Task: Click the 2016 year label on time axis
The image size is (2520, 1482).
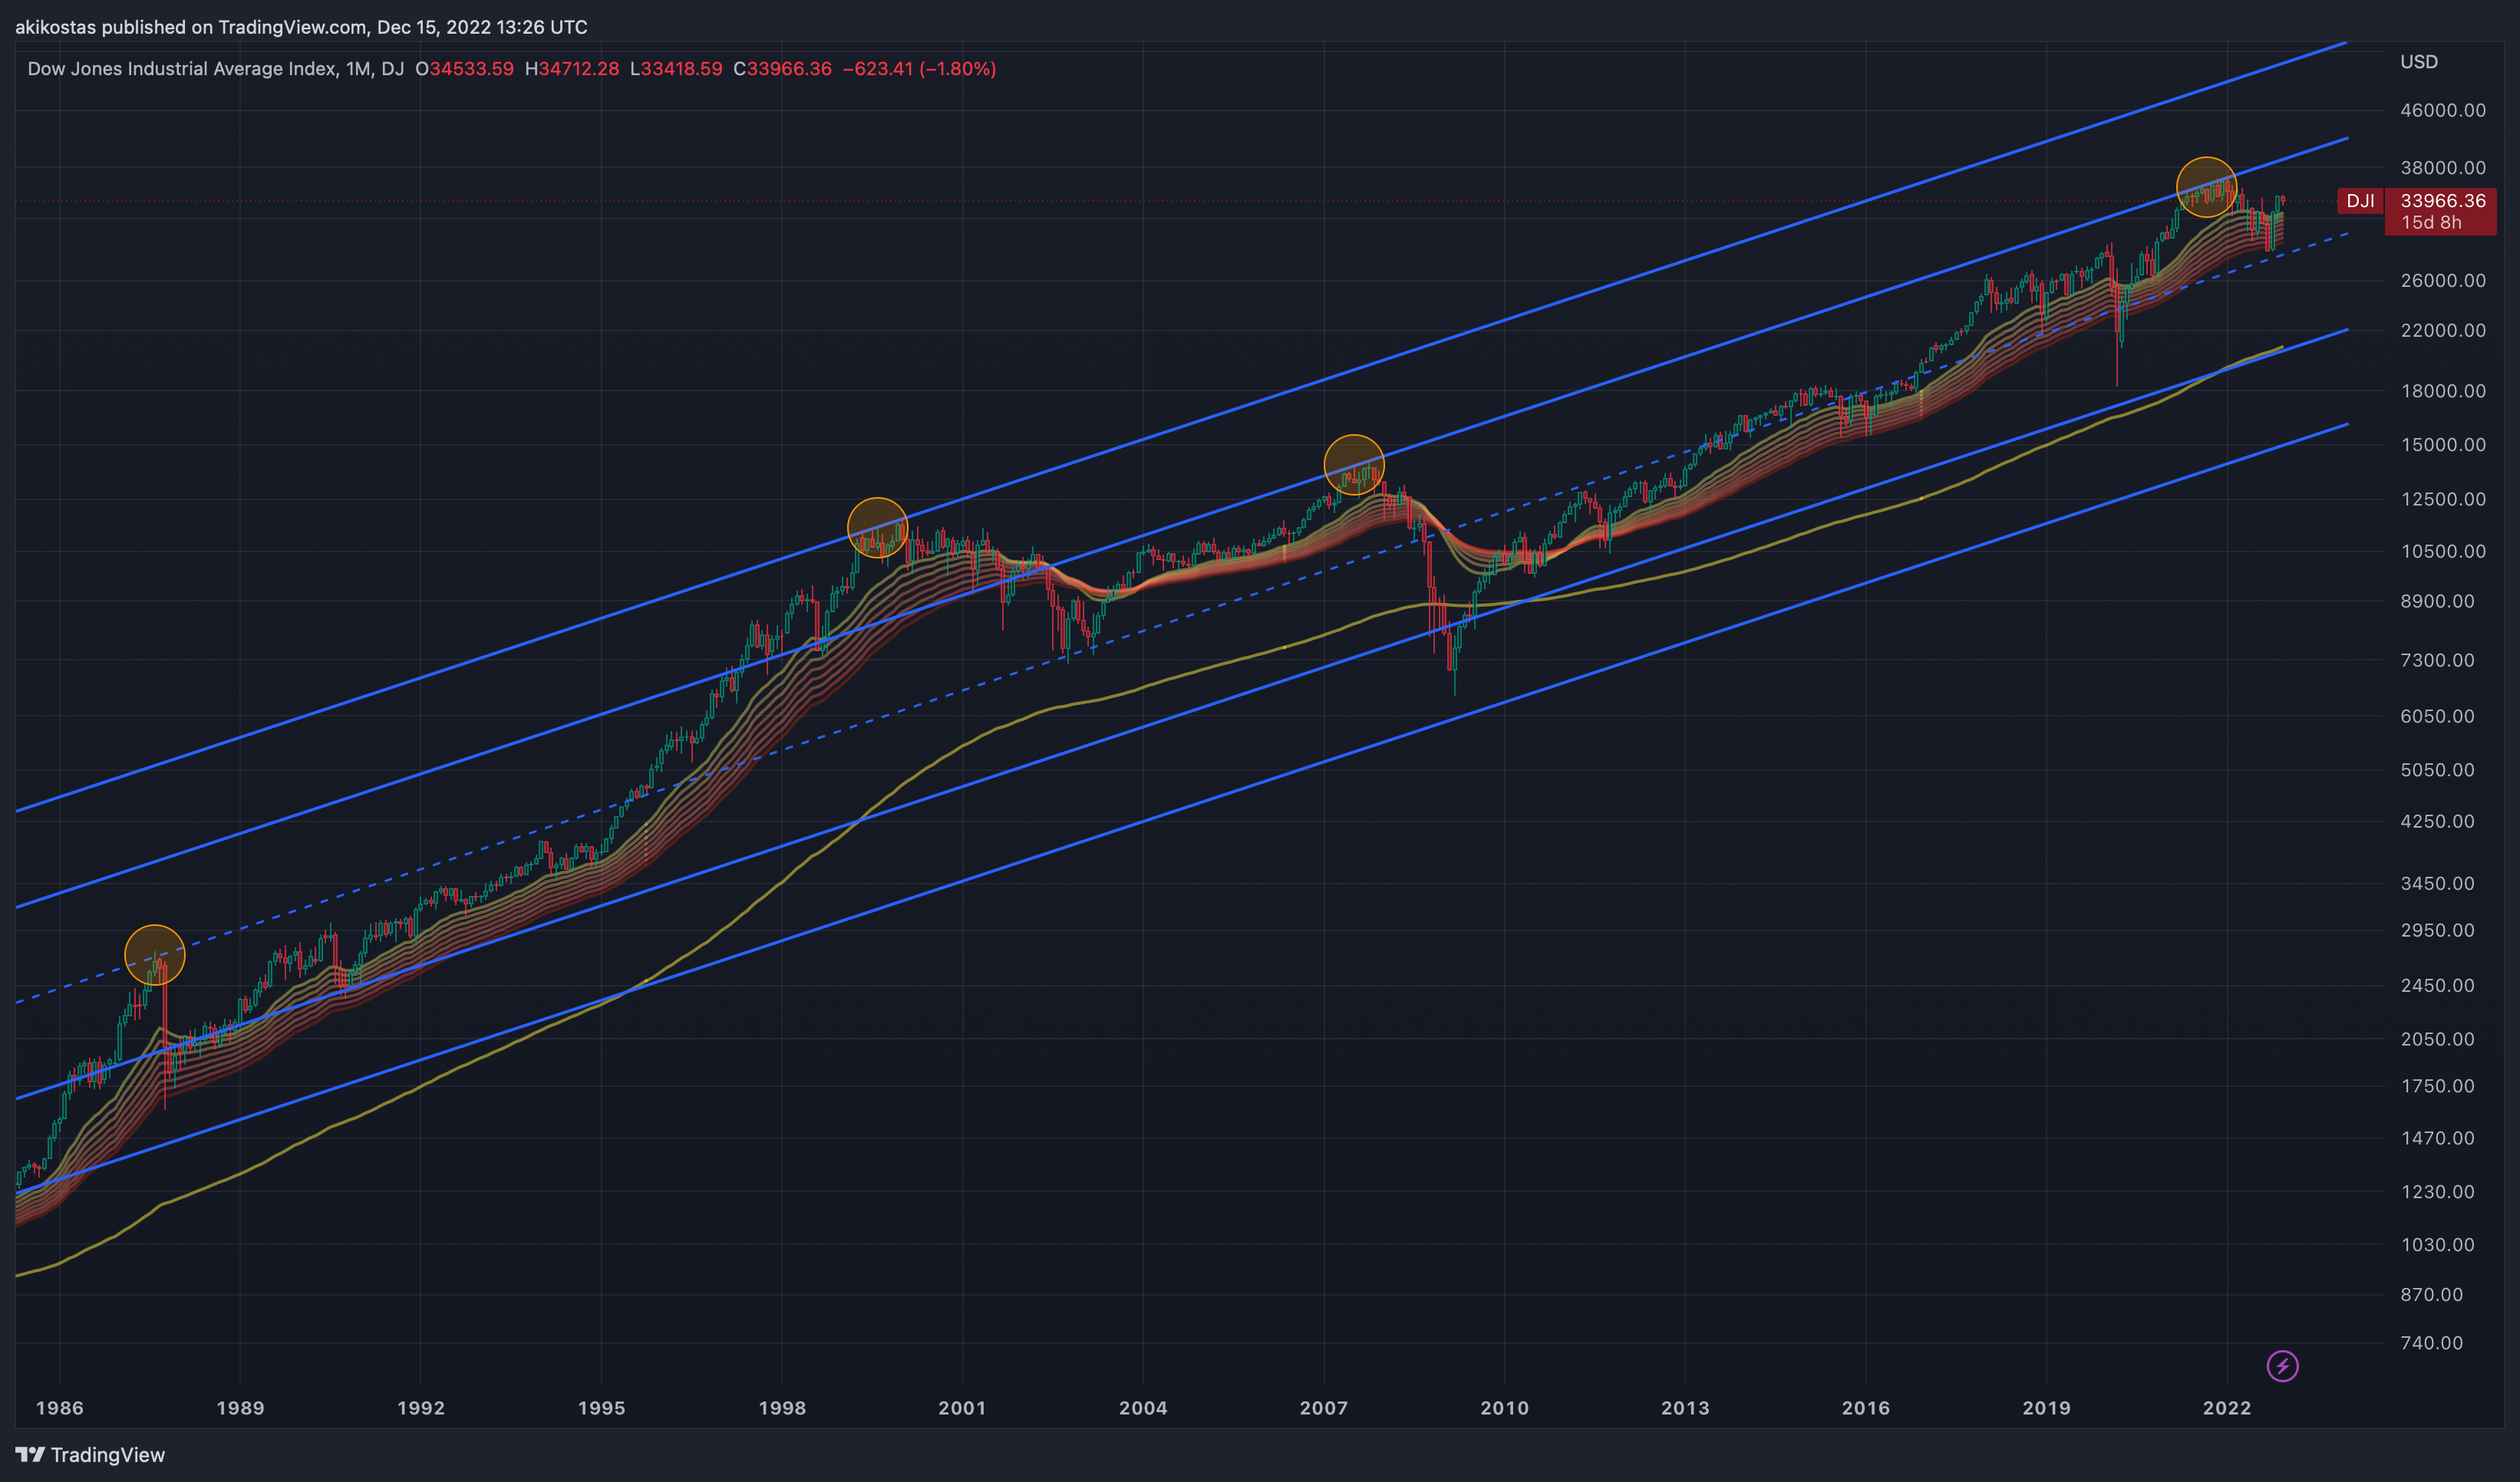Action: click(x=1866, y=1408)
